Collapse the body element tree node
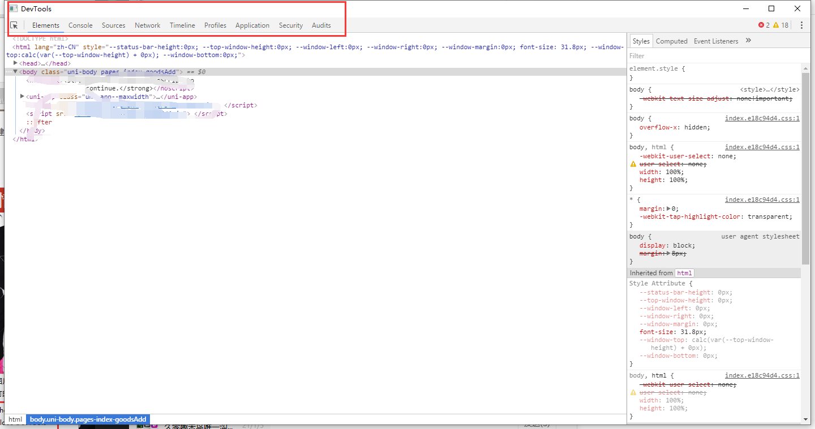This screenshot has width=815, height=429. coord(16,72)
